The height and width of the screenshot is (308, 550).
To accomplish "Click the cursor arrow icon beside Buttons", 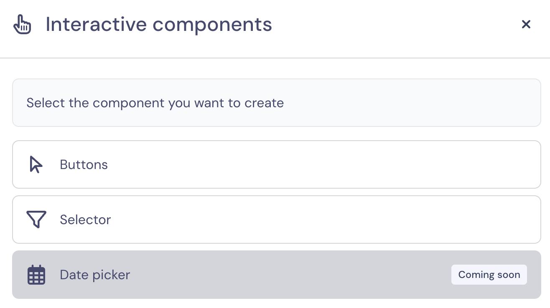I will click(x=36, y=164).
